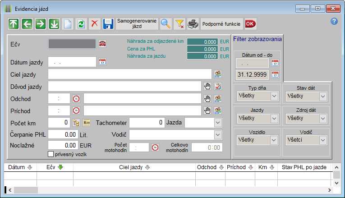Viewport: 345px width, 198px height.
Task: Click the previous record left arrow
Action: (x=27, y=24)
